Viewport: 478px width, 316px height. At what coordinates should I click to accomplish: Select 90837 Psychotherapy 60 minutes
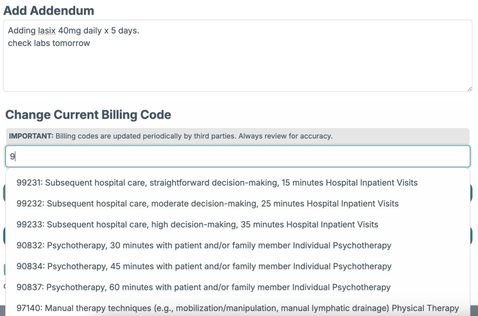coord(203,287)
